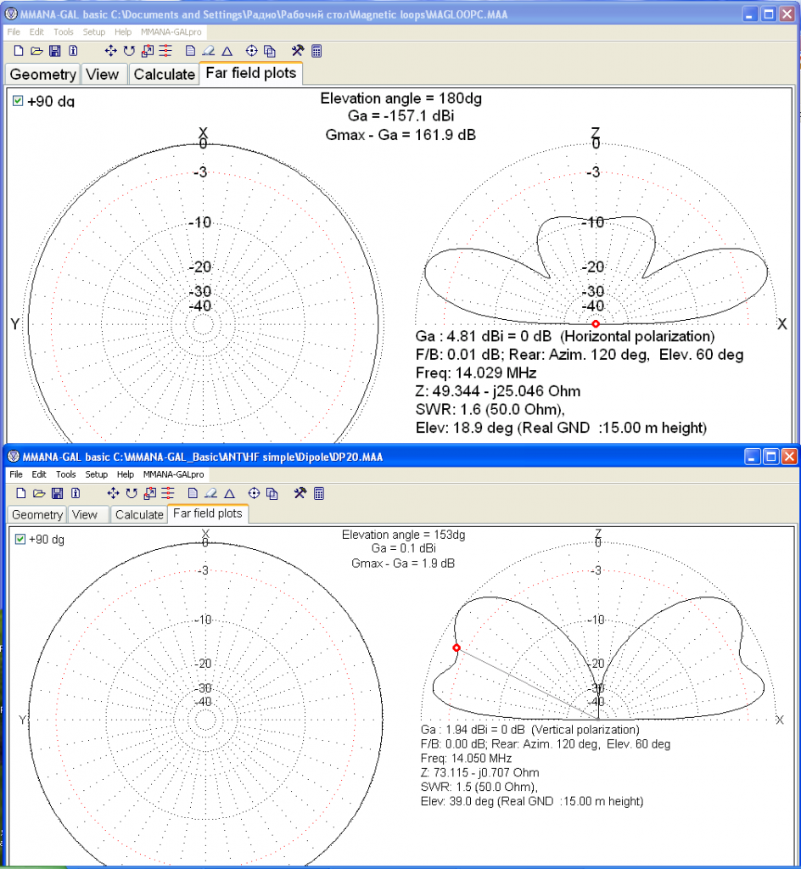Image resolution: width=801 pixels, height=869 pixels.
Task: Select the View tab in the top window
Action: pyautogui.click(x=103, y=74)
